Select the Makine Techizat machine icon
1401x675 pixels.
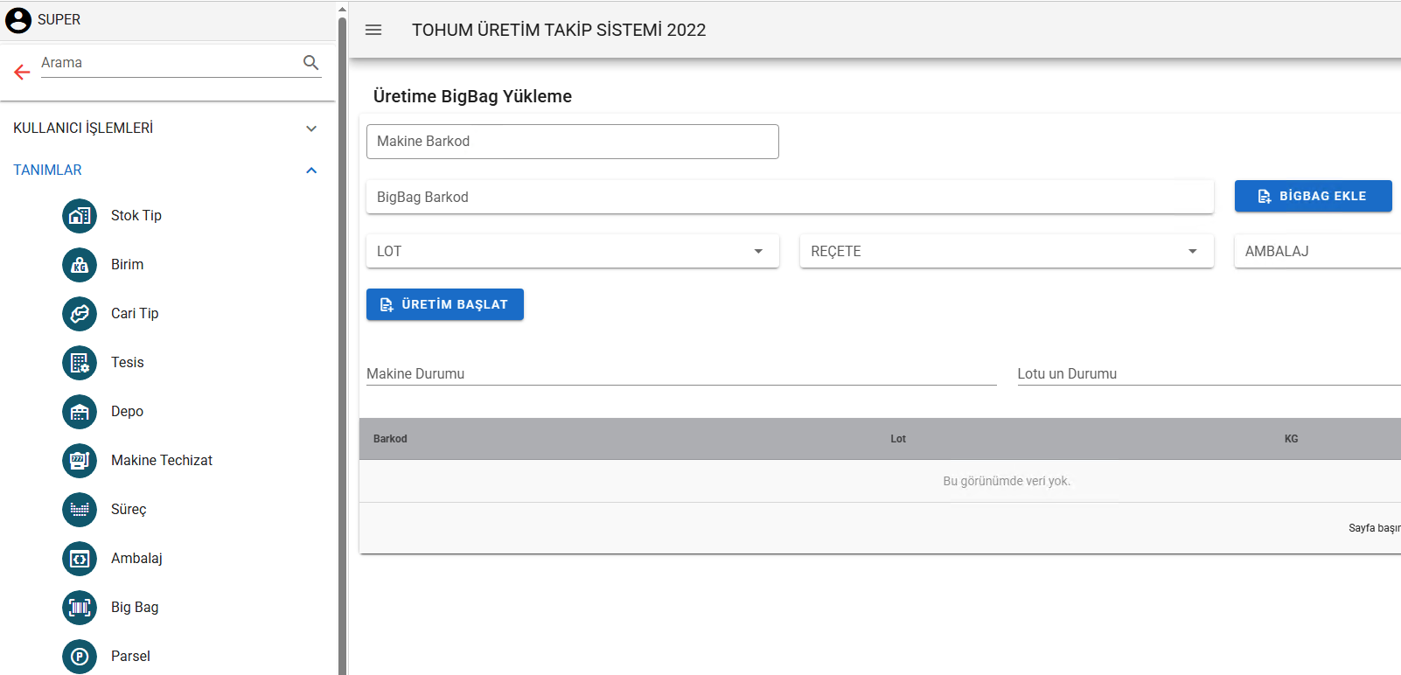80,461
